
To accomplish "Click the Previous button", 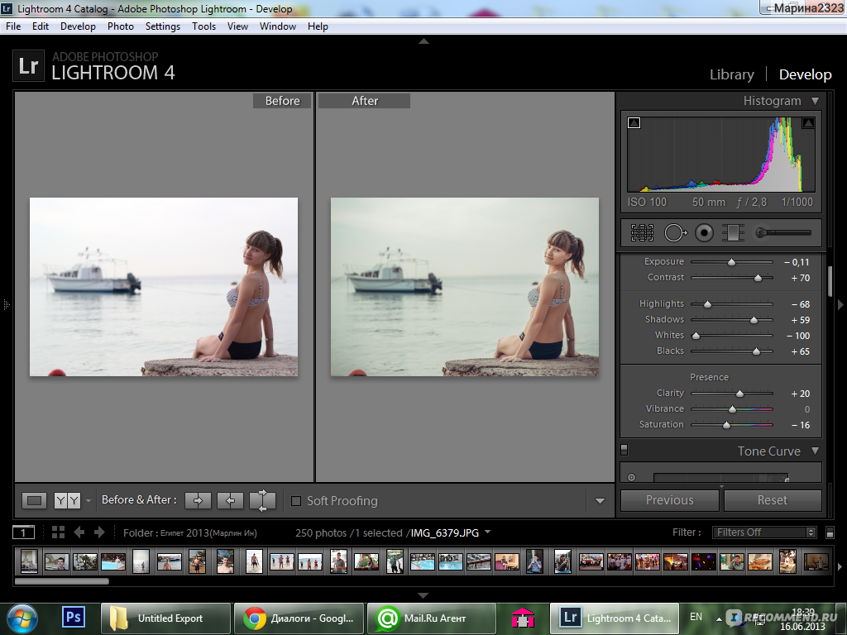I will pyautogui.click(x=670, y=500).
